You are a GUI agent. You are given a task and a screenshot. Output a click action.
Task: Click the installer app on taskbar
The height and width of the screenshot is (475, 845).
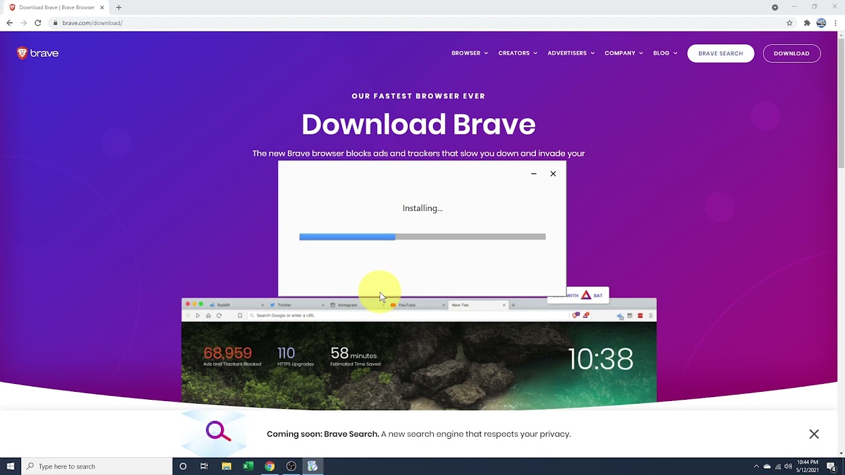tap(313, 466)
